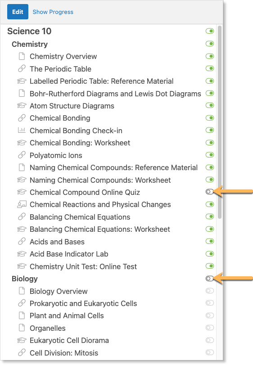Click the vertical scrollbar thumb

point(220,122)
